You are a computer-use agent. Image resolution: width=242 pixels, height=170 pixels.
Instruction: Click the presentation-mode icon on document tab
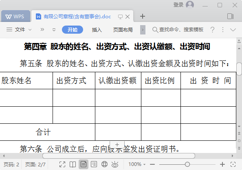(120, 17)
